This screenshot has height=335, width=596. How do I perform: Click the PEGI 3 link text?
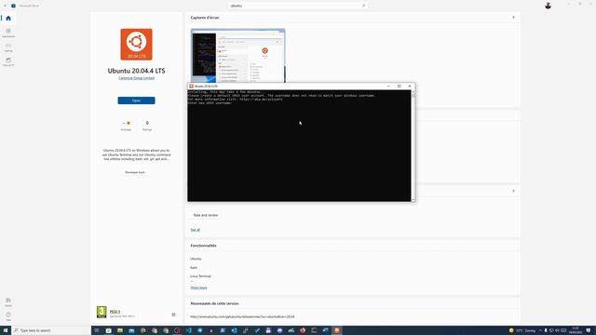point(115,312)
